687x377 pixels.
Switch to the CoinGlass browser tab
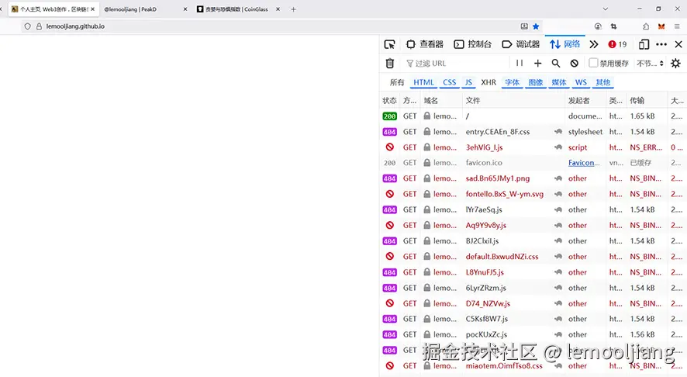(x=237, y=9)
